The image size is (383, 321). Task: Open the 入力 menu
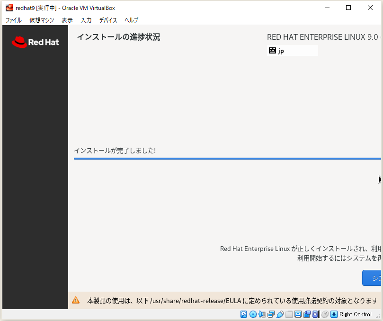86,20
